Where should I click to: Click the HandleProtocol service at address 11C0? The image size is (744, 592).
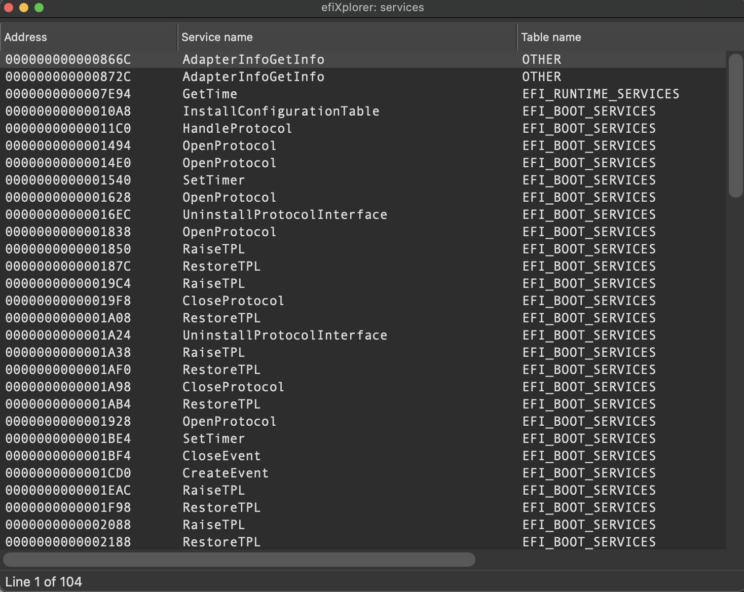click(237, 128)
